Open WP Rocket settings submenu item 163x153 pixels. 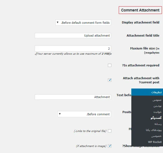tap(155, 142)
